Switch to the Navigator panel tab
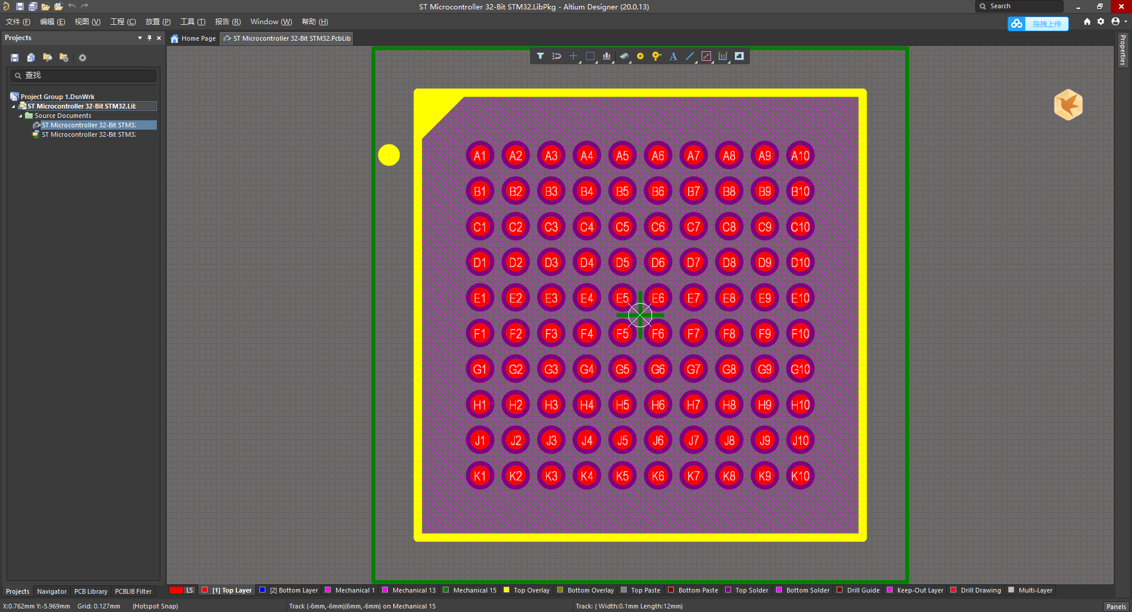Image resolution: width=1132 pixels, height=612 pixels. tap(52, 591)
